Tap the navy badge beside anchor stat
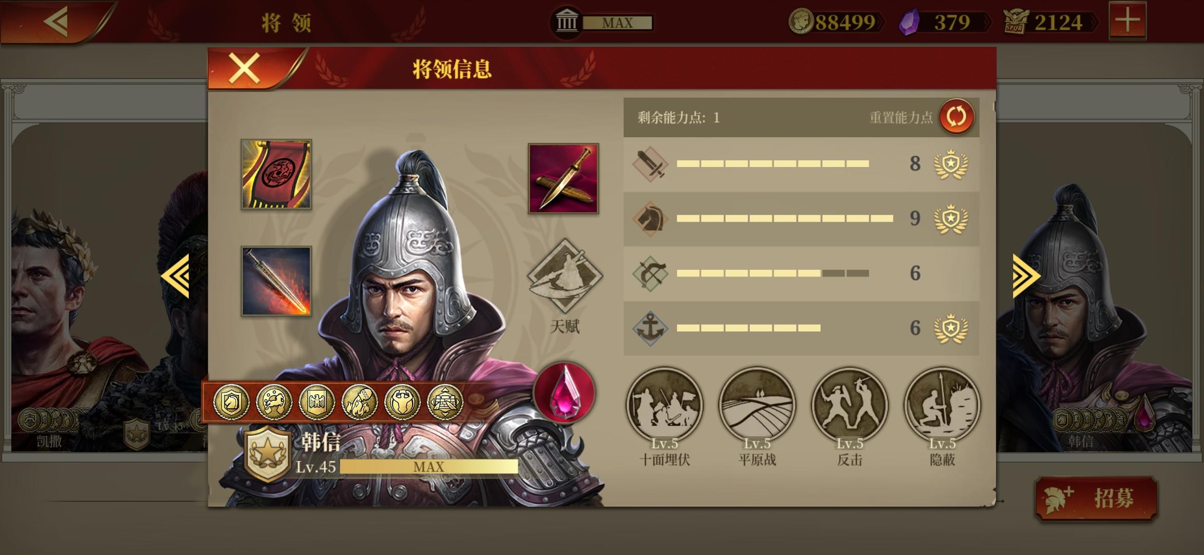Viewport: 1204px width, 555px height. 951,328
